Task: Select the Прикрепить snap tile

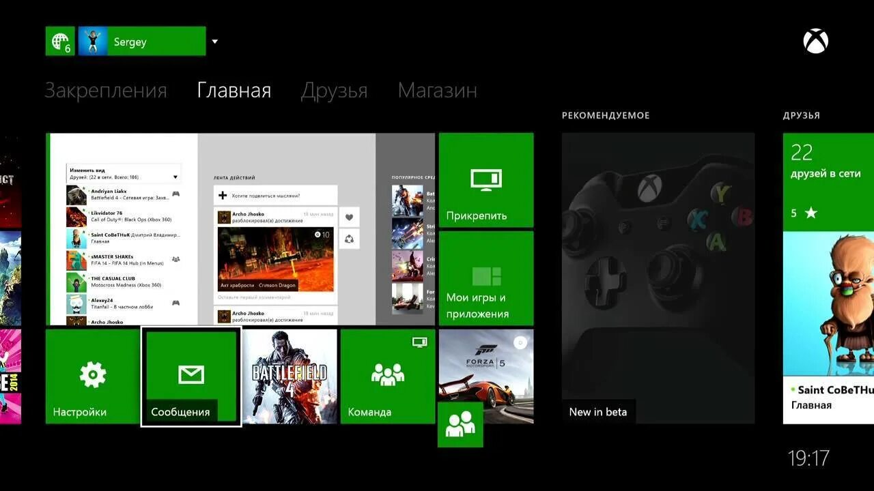Action: pos(486,180)
